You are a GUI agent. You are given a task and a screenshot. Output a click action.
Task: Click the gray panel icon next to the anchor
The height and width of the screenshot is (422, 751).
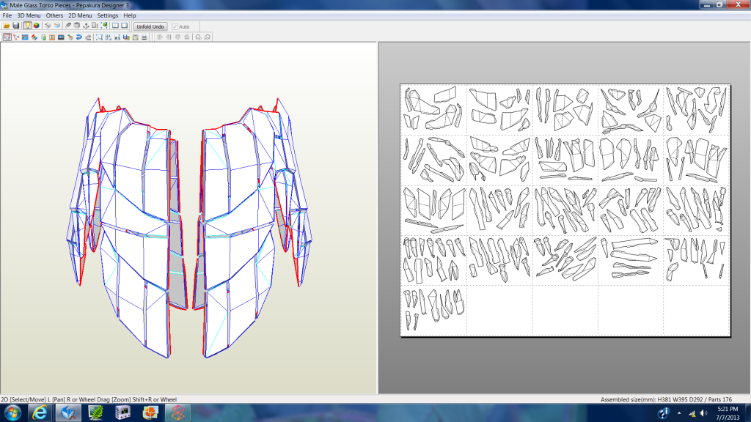coord(95,26)
